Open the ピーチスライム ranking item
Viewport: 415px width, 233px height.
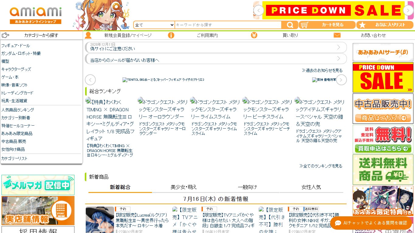(x=267, y=117)
